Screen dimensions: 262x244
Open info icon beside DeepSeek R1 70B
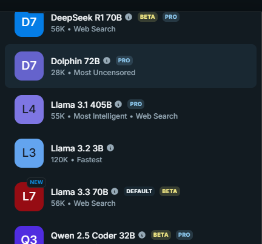(x=129, y=17)
